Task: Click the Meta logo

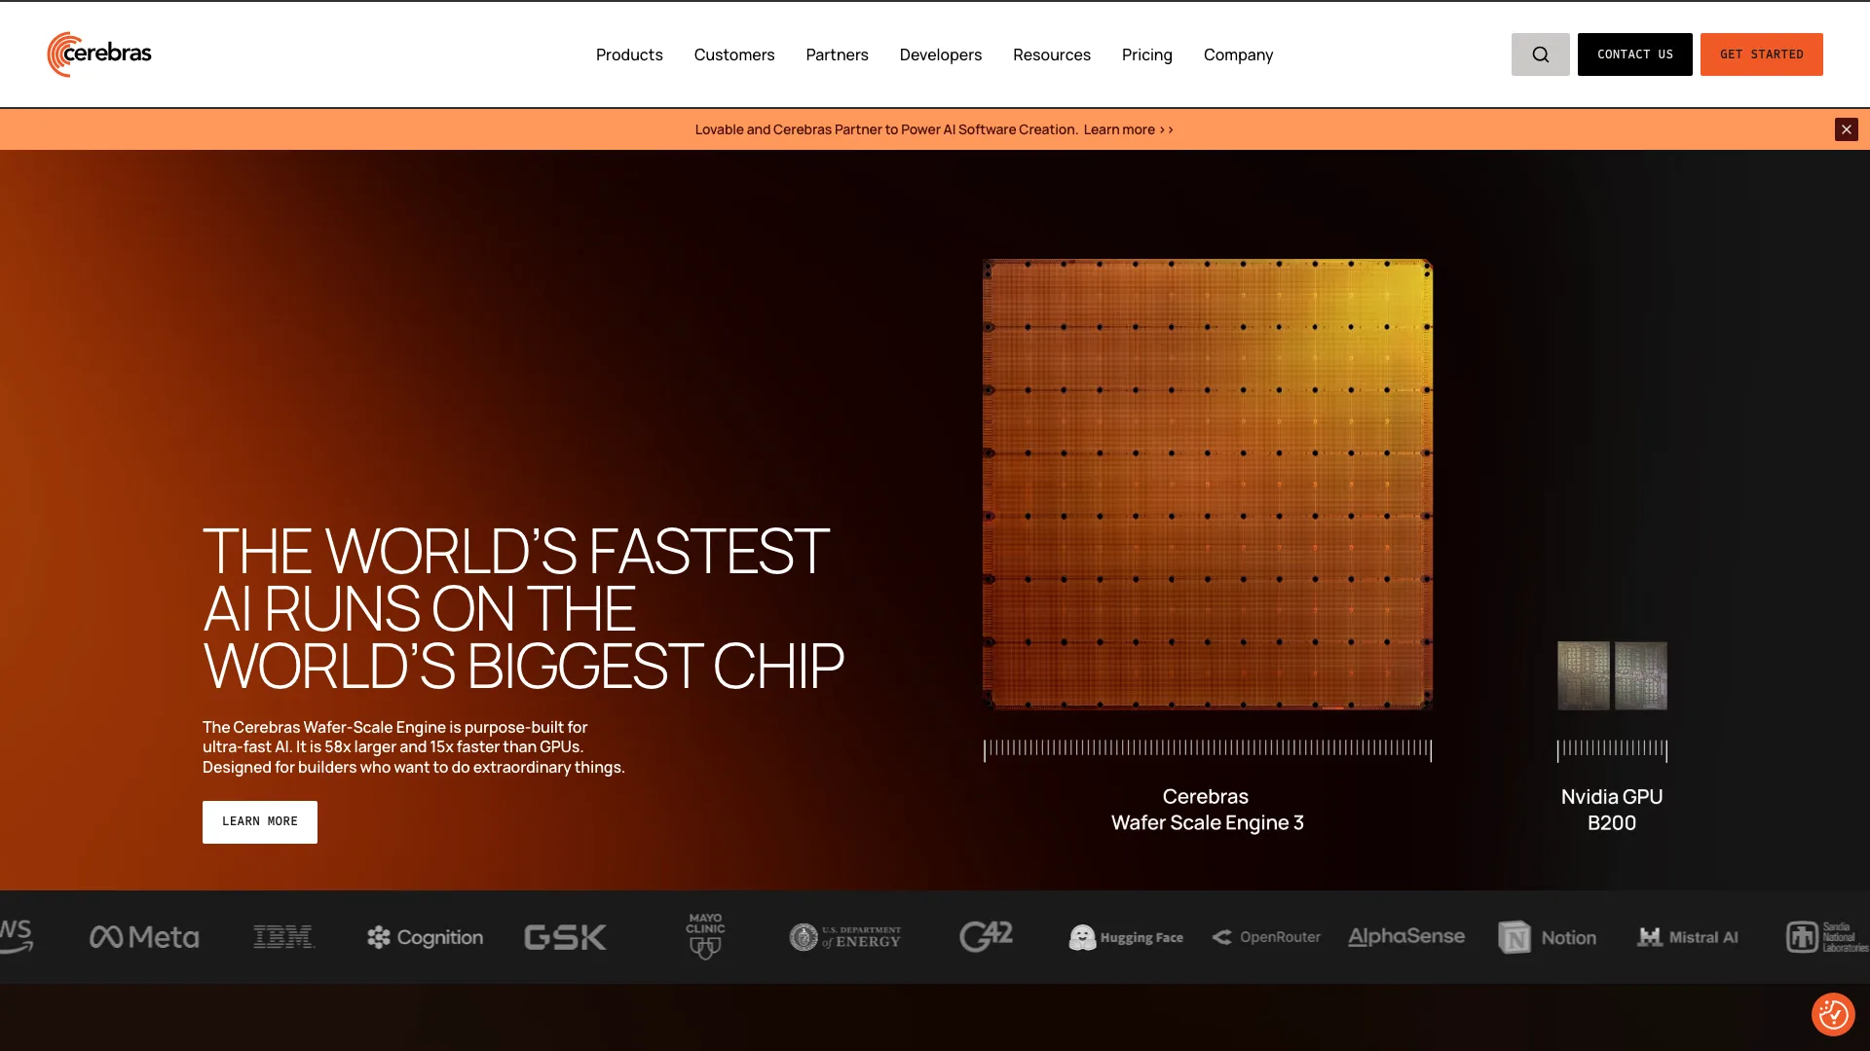Action: (144, 937)
